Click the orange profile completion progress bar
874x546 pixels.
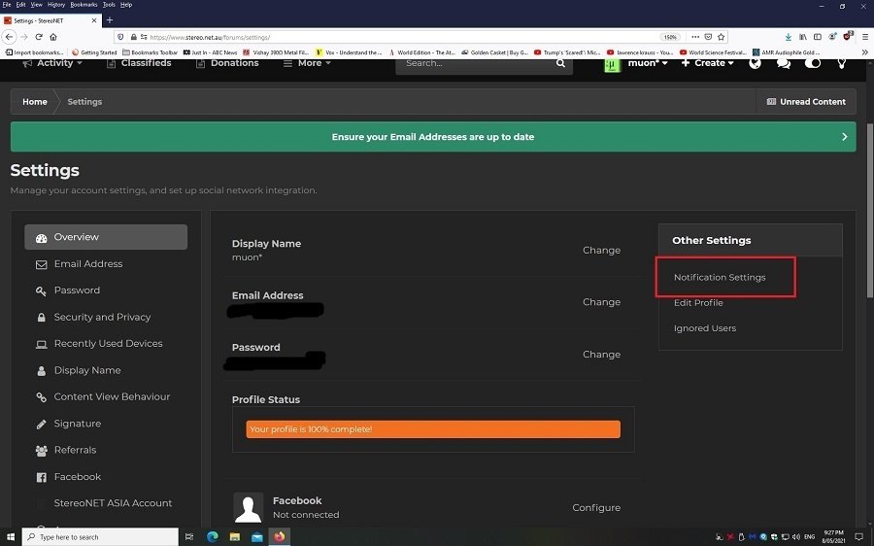(433, 428)
